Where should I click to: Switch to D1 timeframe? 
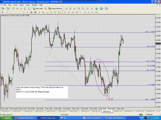coord(89,12)
